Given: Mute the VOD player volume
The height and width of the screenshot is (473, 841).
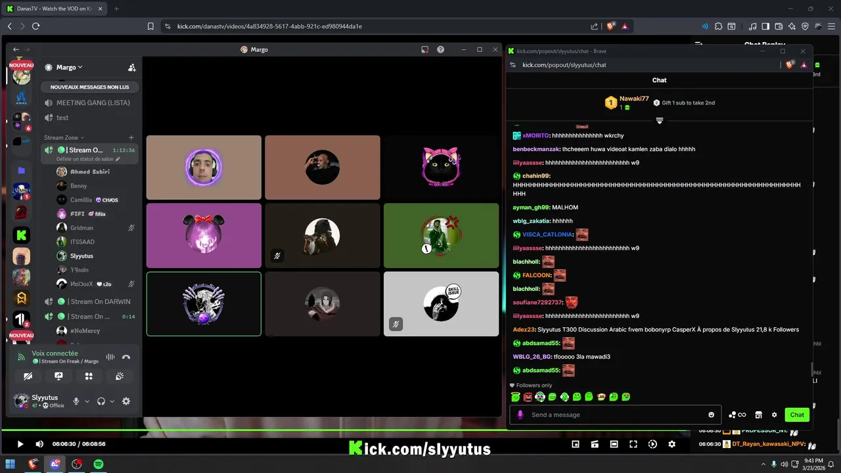Looking at the screenshot, I should (x=39, y=444).
